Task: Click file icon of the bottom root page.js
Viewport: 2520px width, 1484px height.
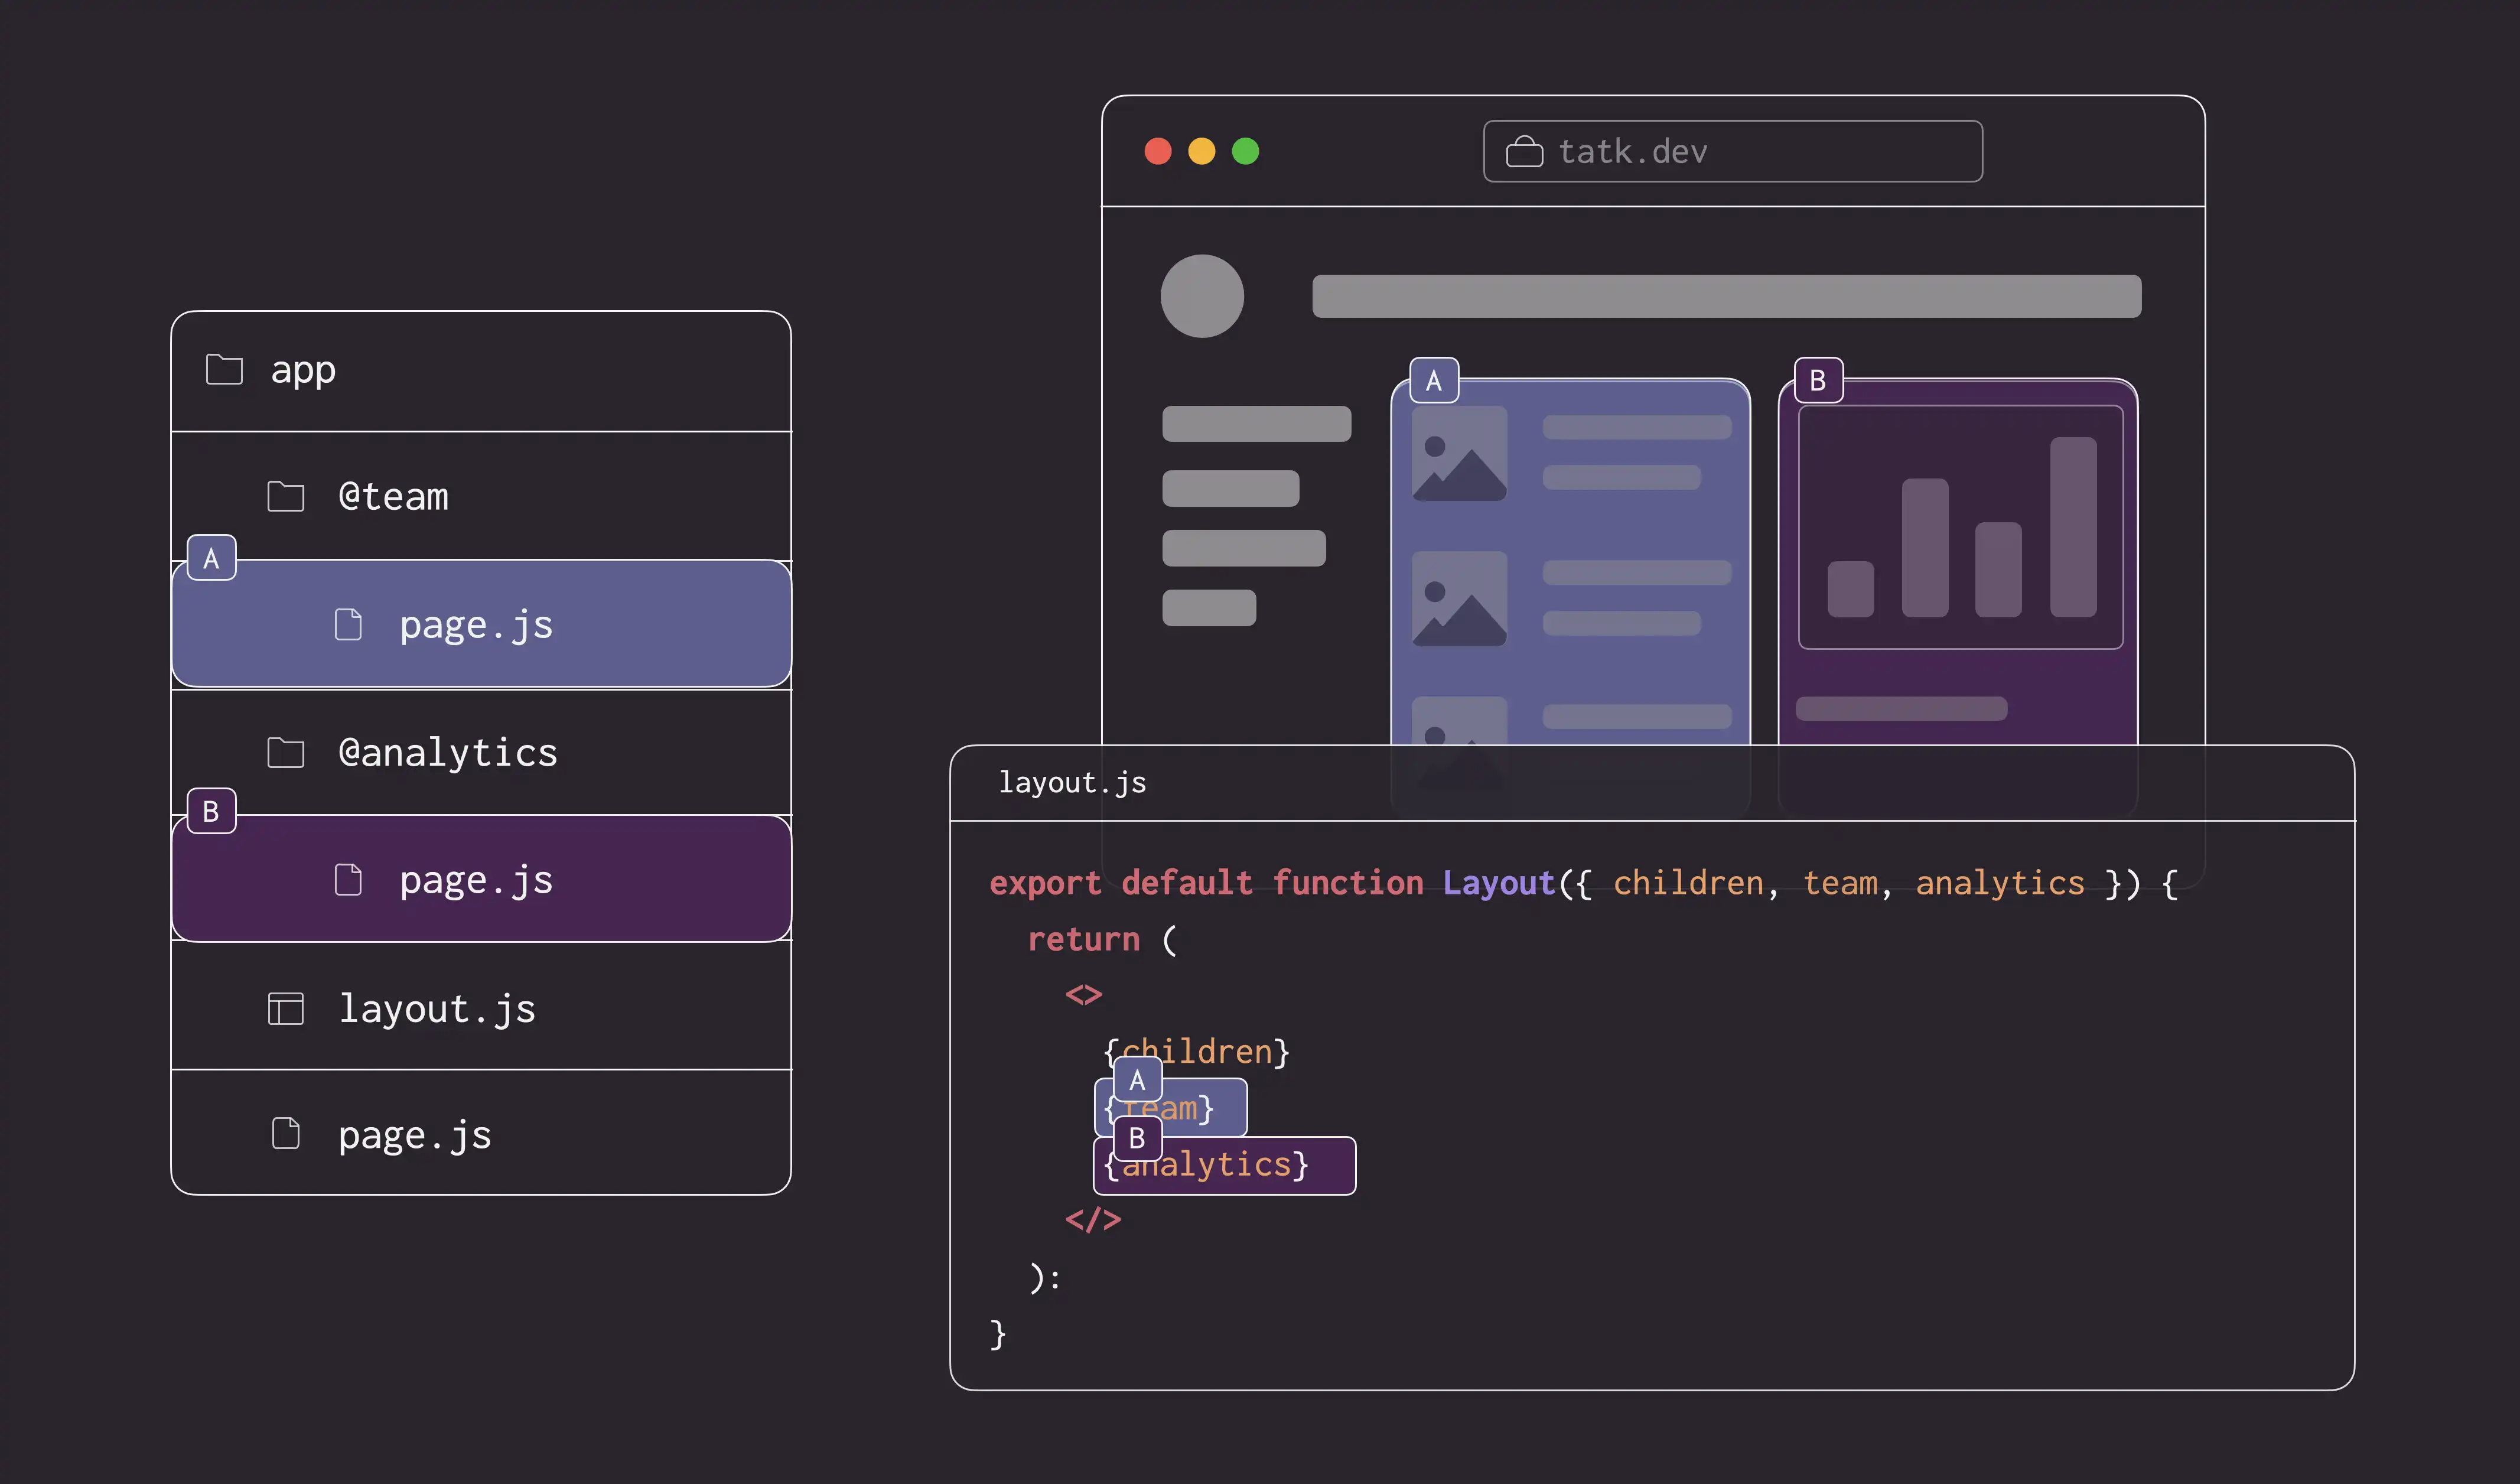Action: pos(286,1134)
